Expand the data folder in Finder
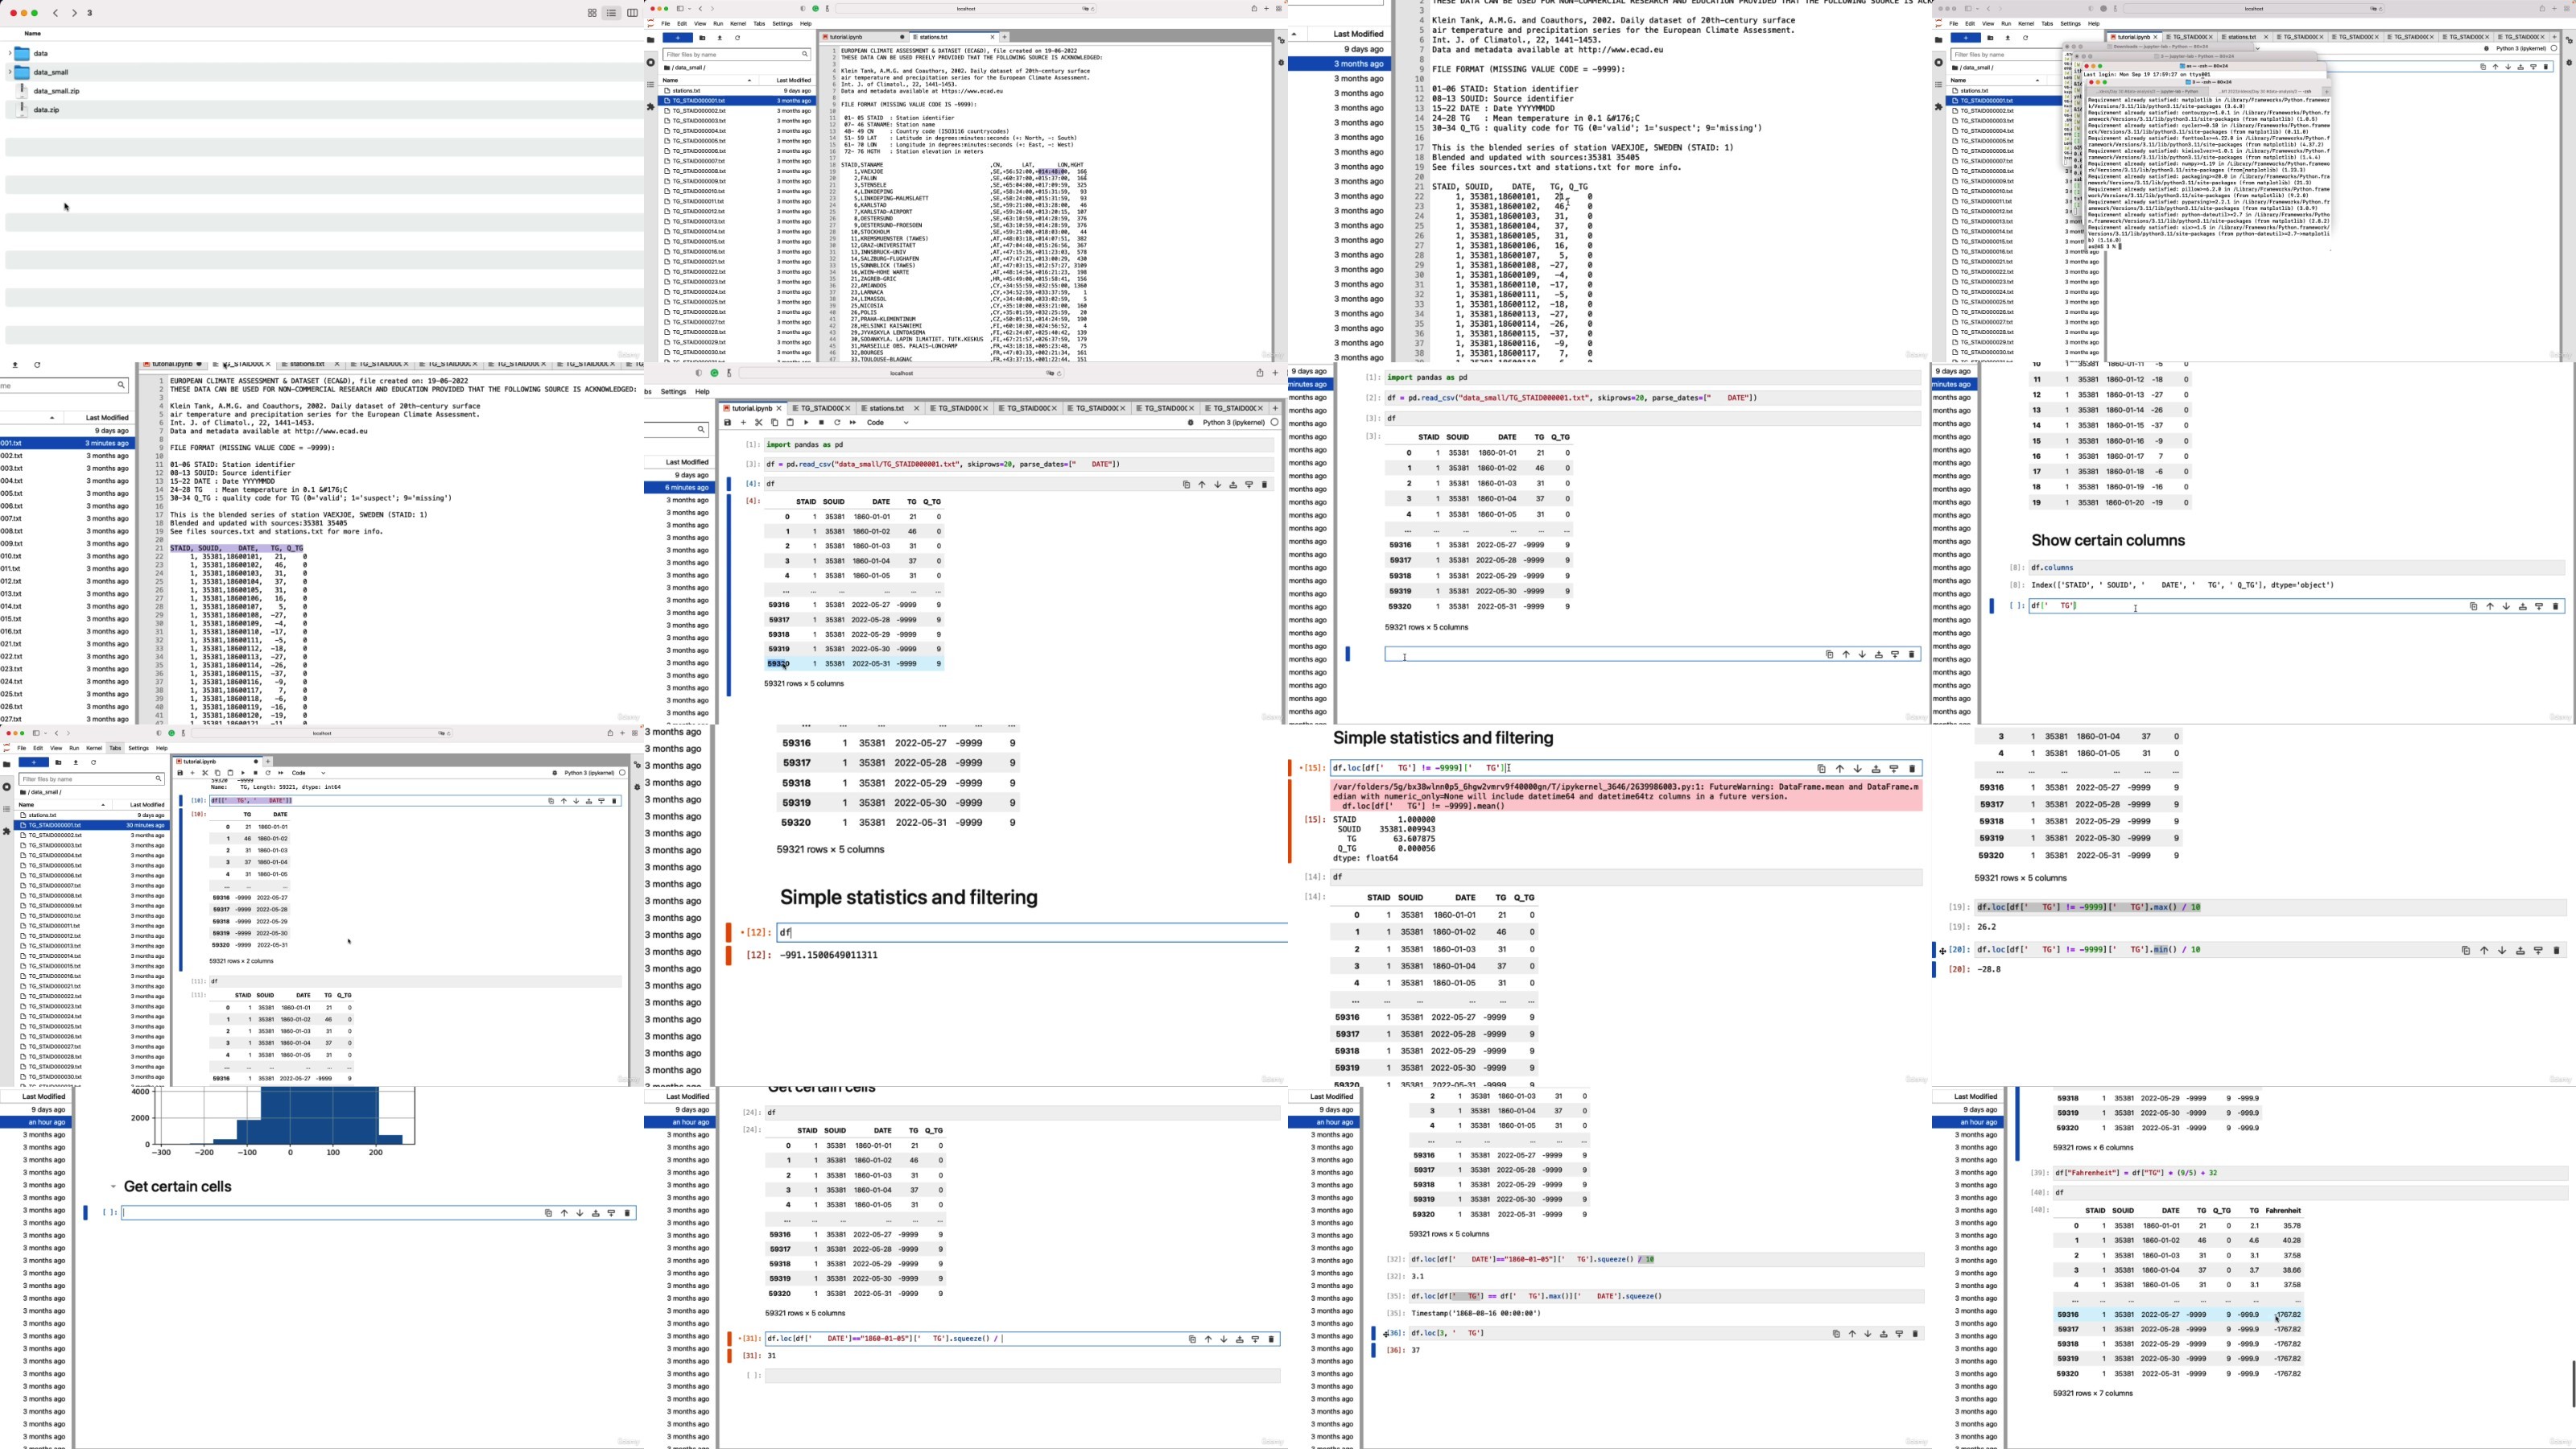2576x1449 pixels. pos(9,53)
